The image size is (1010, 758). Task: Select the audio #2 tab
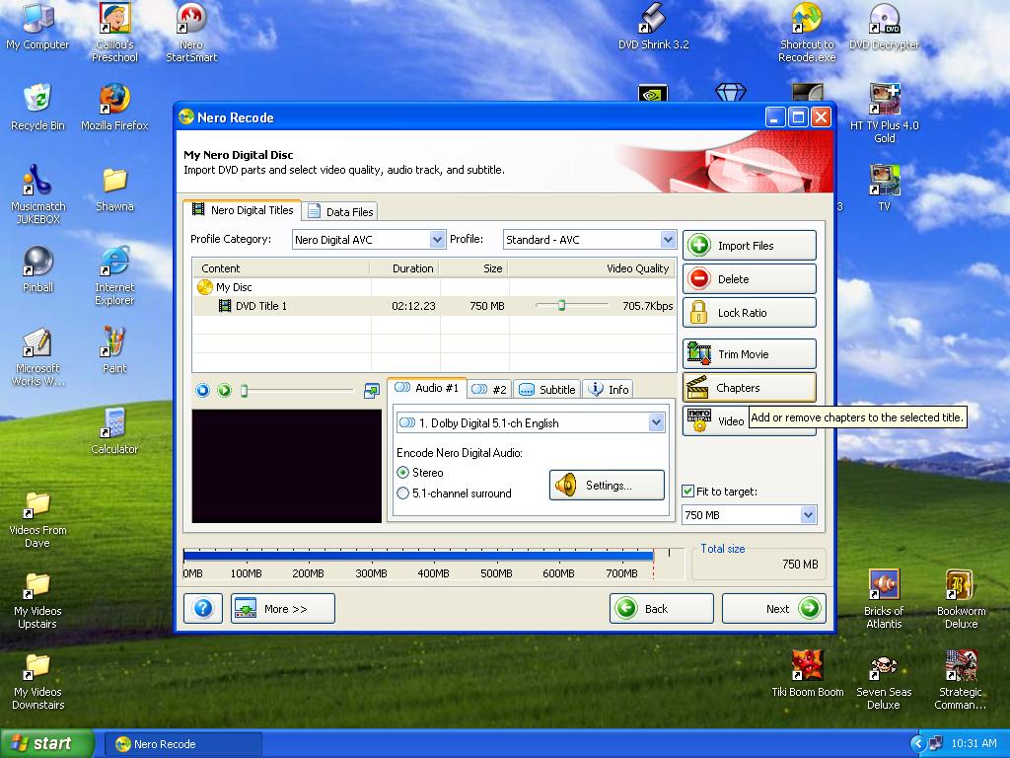[489, 389]
